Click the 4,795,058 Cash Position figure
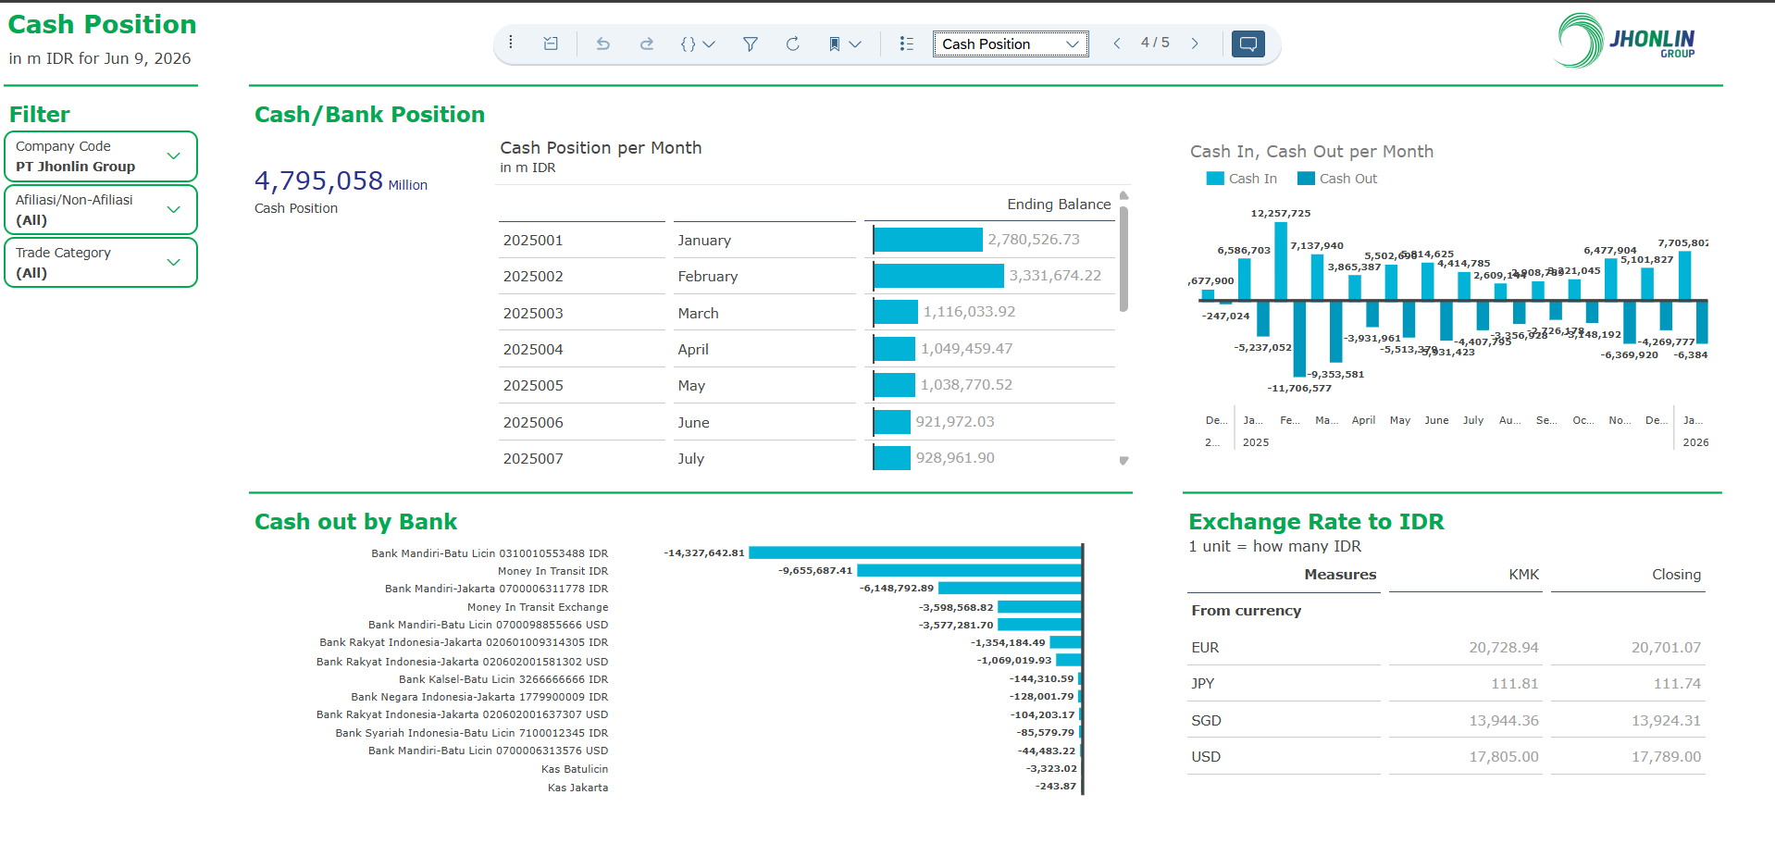Viewport: 1775px width, 844px height. coord(318,180)
